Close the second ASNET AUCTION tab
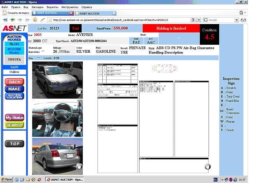 tap(114, 13)
